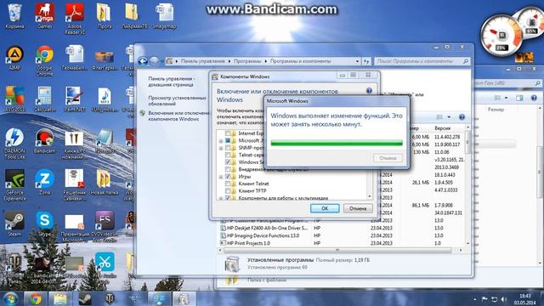
Task: Open DVDVideoSoft Free Studio desktop shortcut
Action: coord(104,227)
